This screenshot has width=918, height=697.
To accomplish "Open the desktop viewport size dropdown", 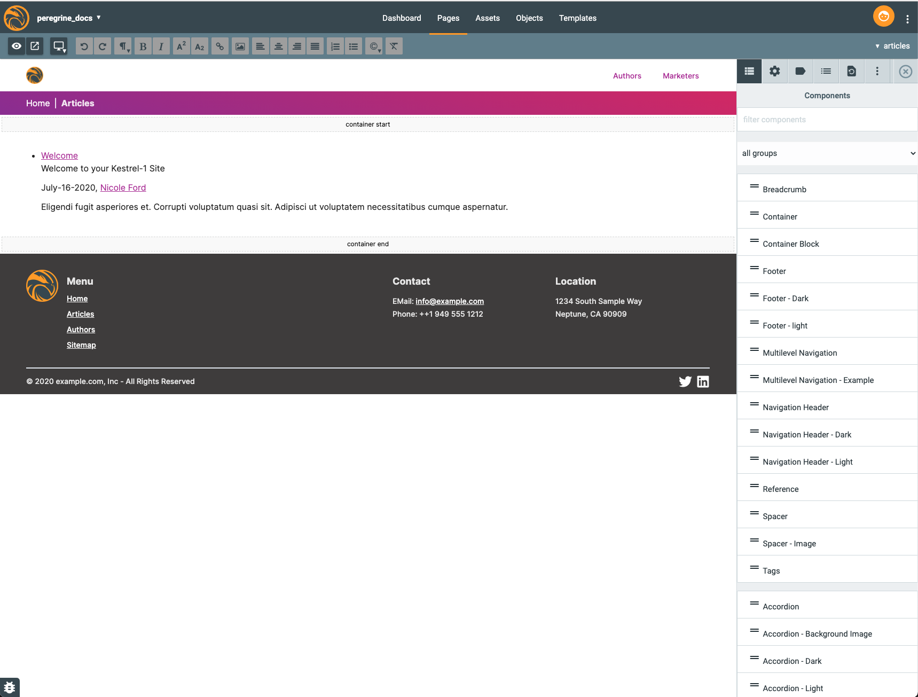I will pyautogui.click(x=59, y=46).
